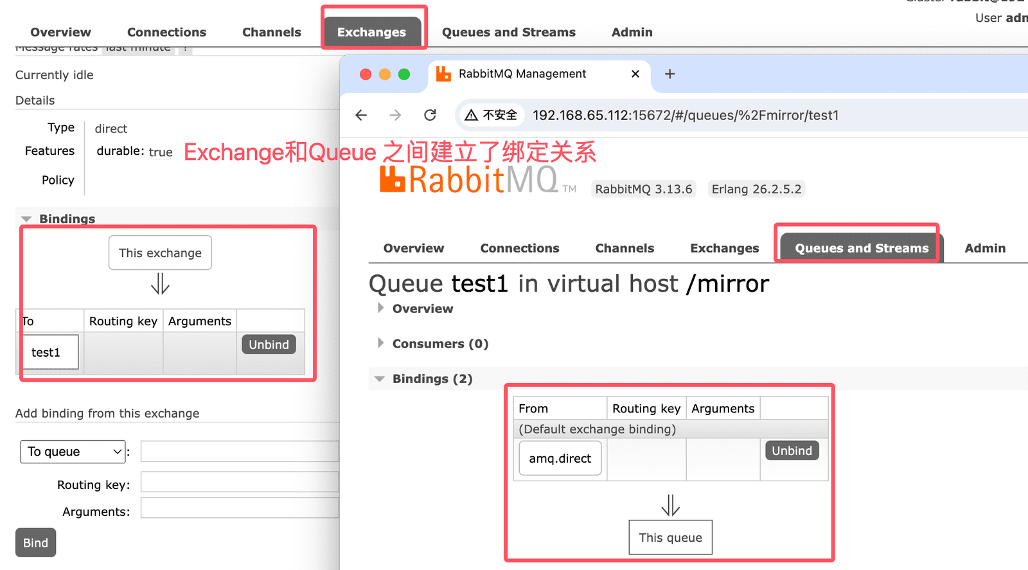Open the test1 queue link
Viewport: 1028px width, 570px height.
[x=46, y=352]
